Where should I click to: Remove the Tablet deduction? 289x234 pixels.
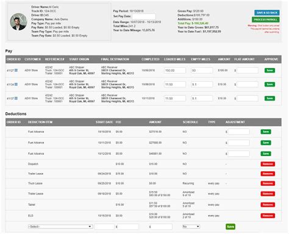268,205
